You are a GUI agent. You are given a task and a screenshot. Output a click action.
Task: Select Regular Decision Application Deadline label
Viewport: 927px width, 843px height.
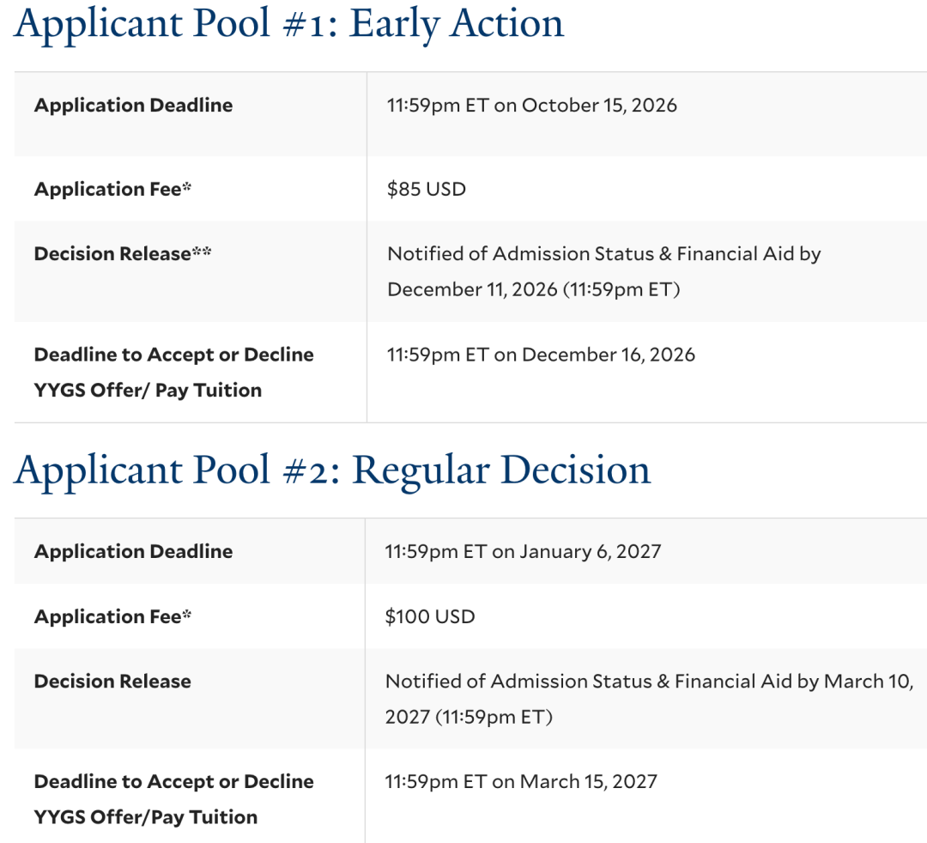pyautogui.click(x=134, y=552)
